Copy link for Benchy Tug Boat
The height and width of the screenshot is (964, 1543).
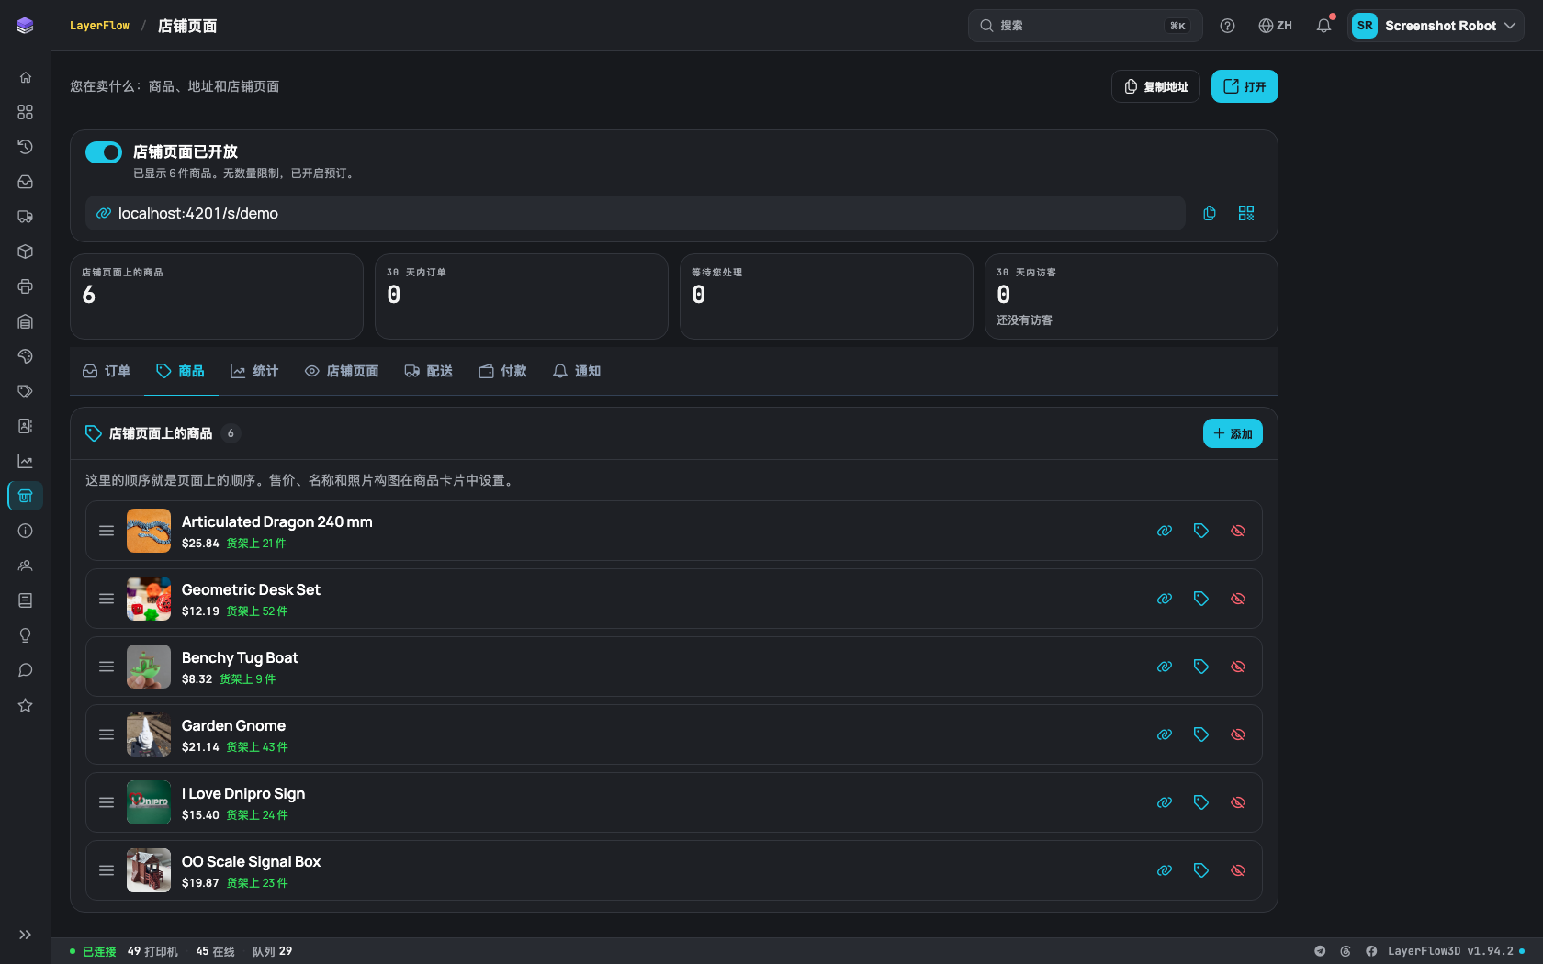pyautogui.click(x=1165, y=667)
